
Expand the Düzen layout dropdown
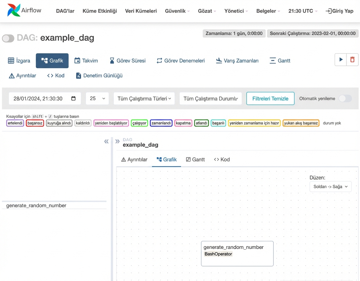pos(330,186)
